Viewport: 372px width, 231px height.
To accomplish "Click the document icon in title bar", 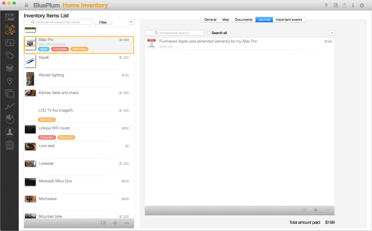I will tap(336, 5).
